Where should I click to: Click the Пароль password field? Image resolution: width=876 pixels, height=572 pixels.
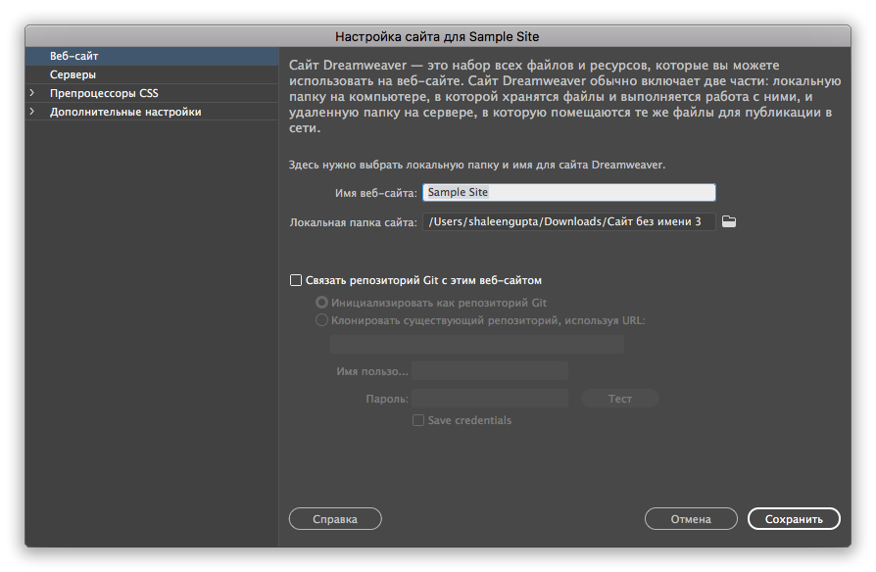click(x=490, y=398)
